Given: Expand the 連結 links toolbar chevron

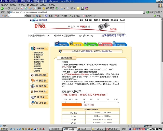Looking at the screenshot, I should pyautogui.click(x=161, y=12).
